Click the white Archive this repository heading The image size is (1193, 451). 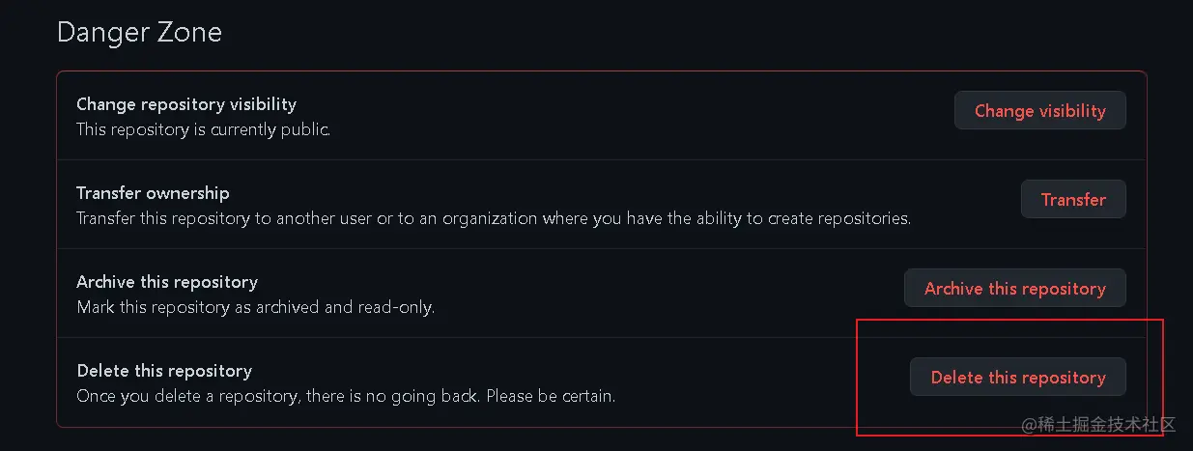[167, 282]
